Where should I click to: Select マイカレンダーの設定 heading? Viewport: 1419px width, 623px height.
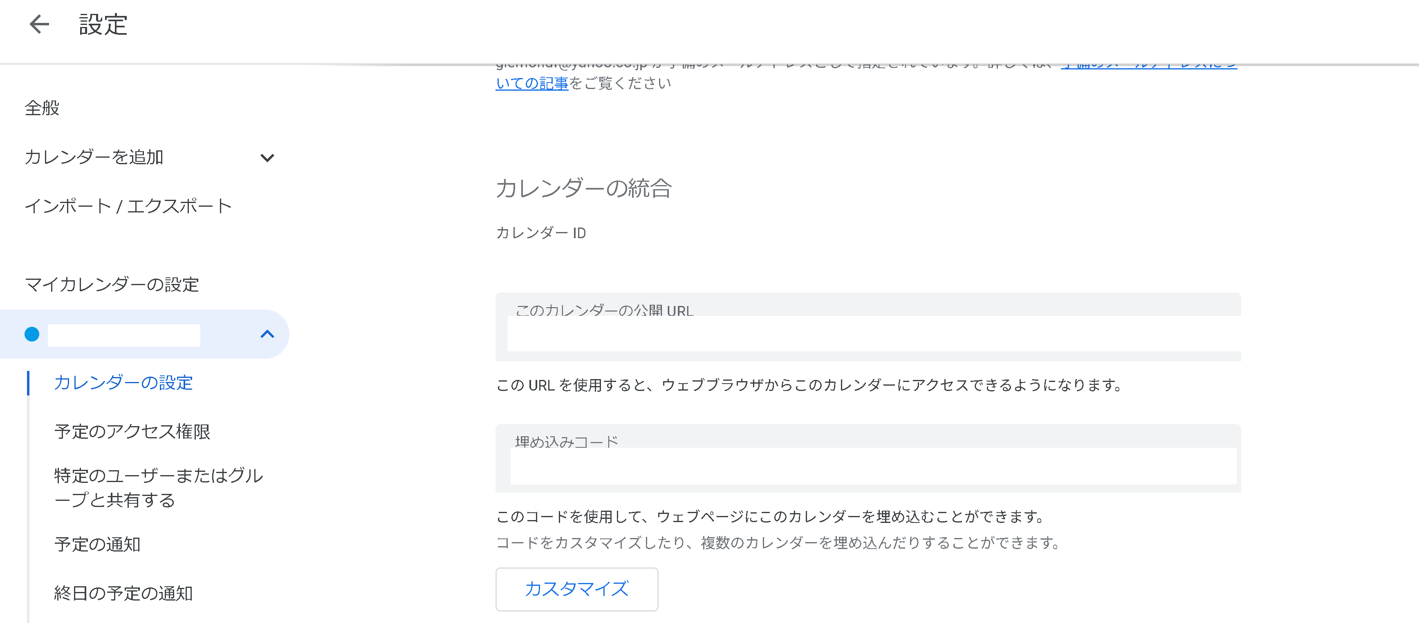click(112, 285)
